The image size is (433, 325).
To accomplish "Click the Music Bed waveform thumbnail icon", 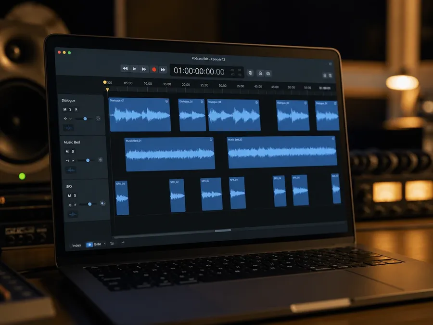I will pyautogui.click(x=71, y=170).
